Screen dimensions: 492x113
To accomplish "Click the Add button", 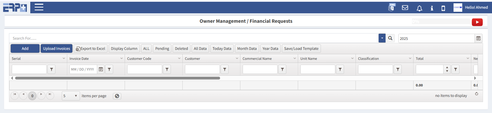I will (25, 49).
